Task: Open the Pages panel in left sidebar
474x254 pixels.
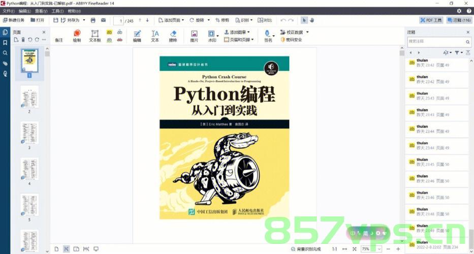Action: click(5, 32)
